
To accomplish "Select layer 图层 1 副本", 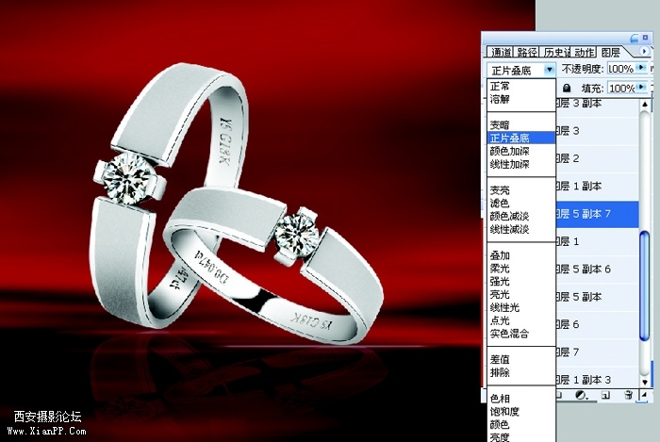I will tap(598, 187).
